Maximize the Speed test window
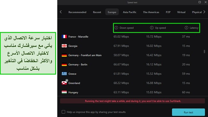Screen dimensions: 208x117 [x=199, y=2]
